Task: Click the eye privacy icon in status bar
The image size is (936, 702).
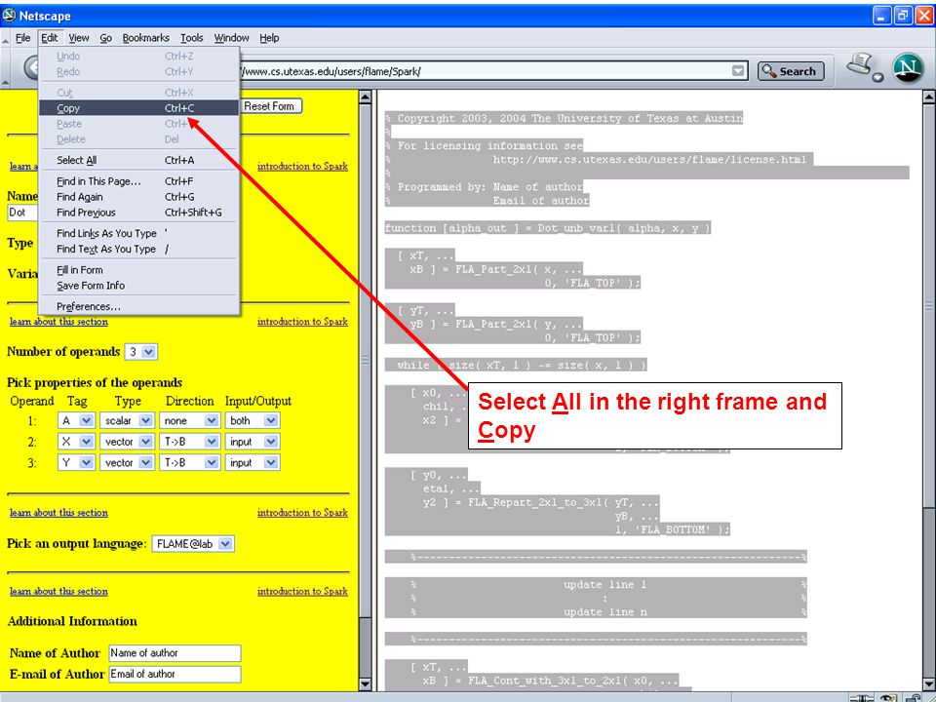Action: [888, 698]
